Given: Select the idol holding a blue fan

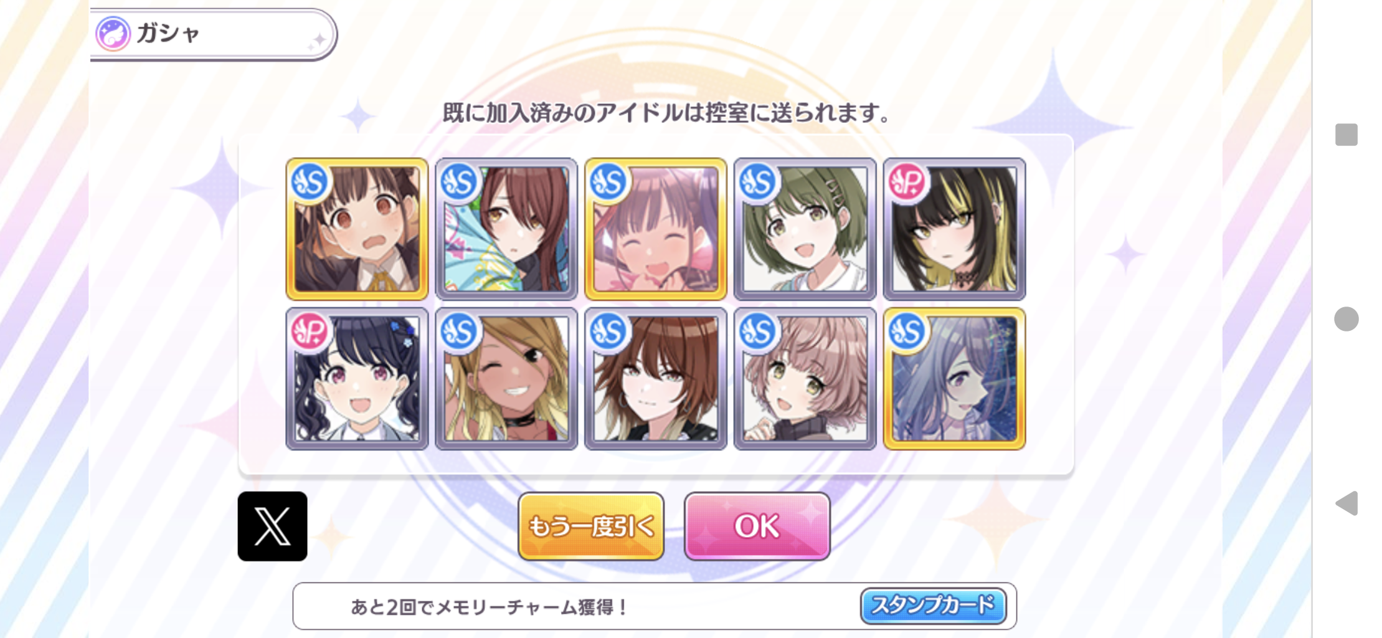Looking at the screenshot, I should coord(506,229).
